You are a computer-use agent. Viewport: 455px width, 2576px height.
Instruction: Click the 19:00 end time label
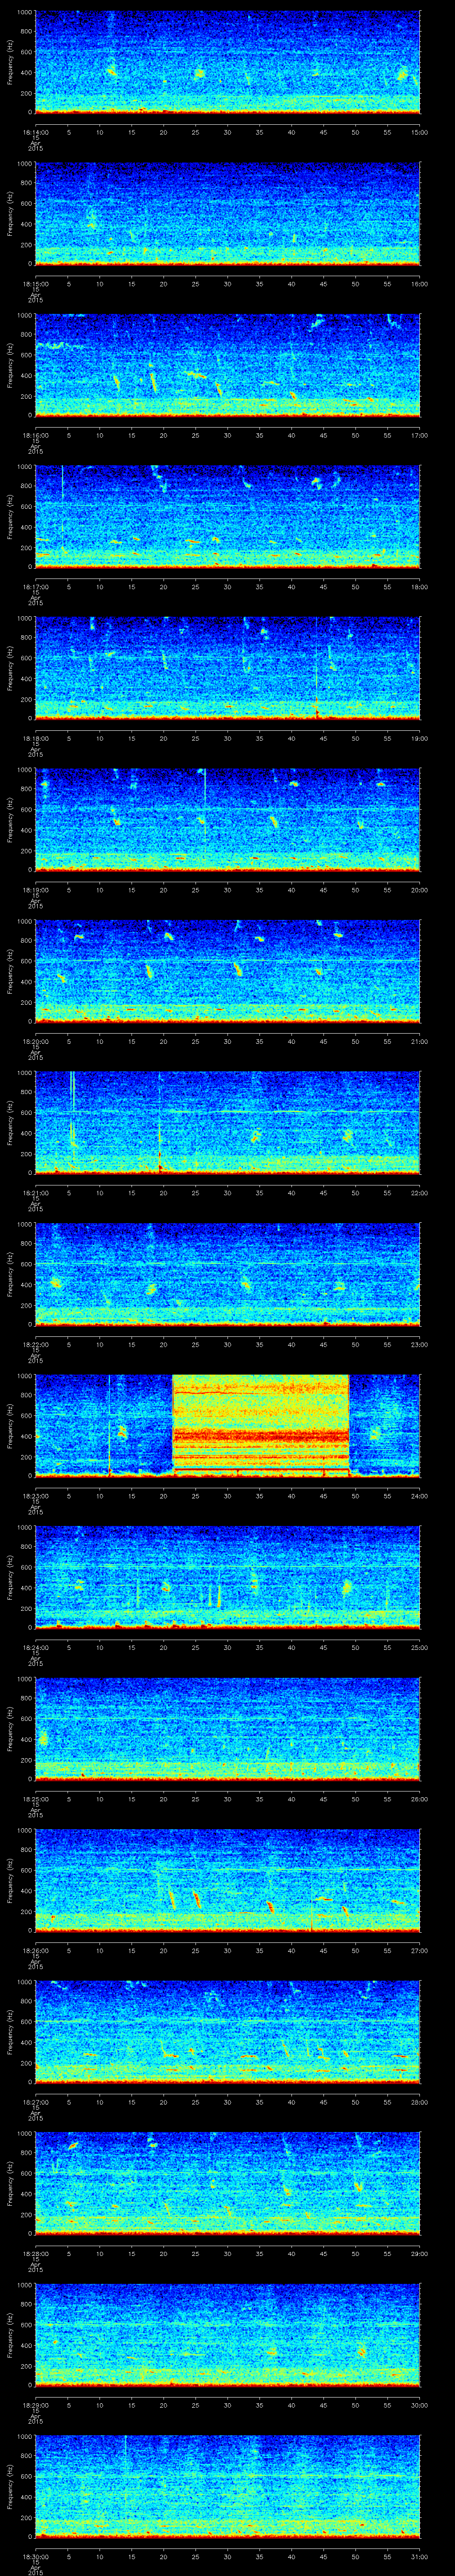point(420,738)
